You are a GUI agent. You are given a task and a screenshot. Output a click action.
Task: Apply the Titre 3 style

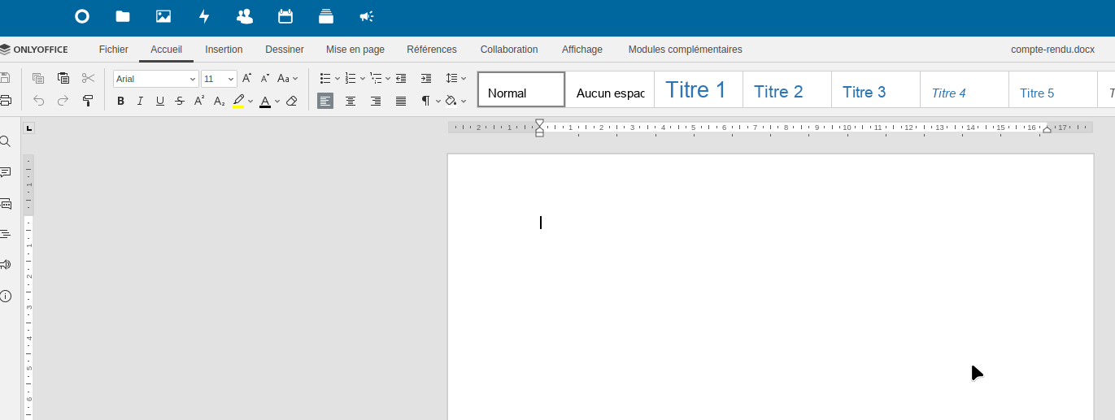tap(875, 89)
